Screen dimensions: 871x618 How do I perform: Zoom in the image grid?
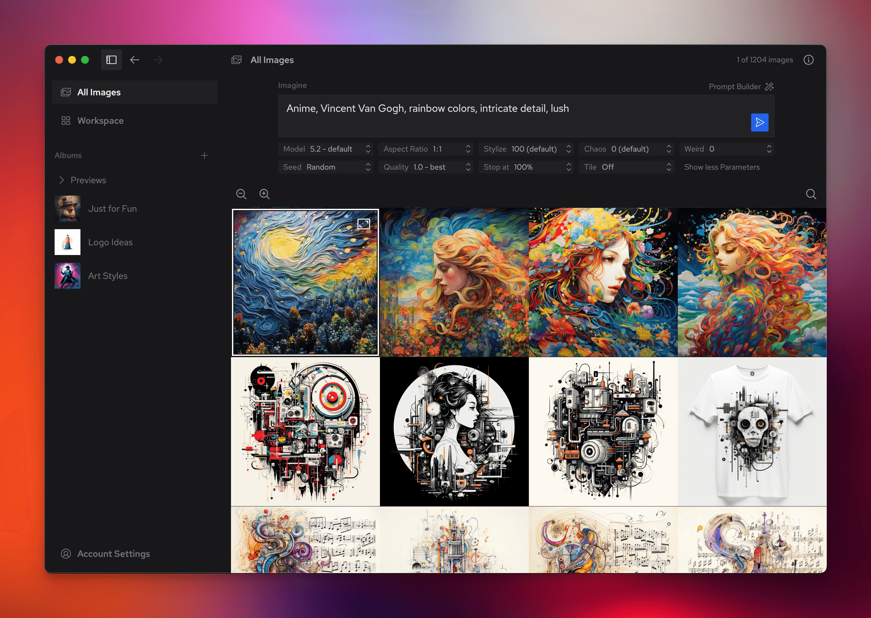(x=264, y=194)
